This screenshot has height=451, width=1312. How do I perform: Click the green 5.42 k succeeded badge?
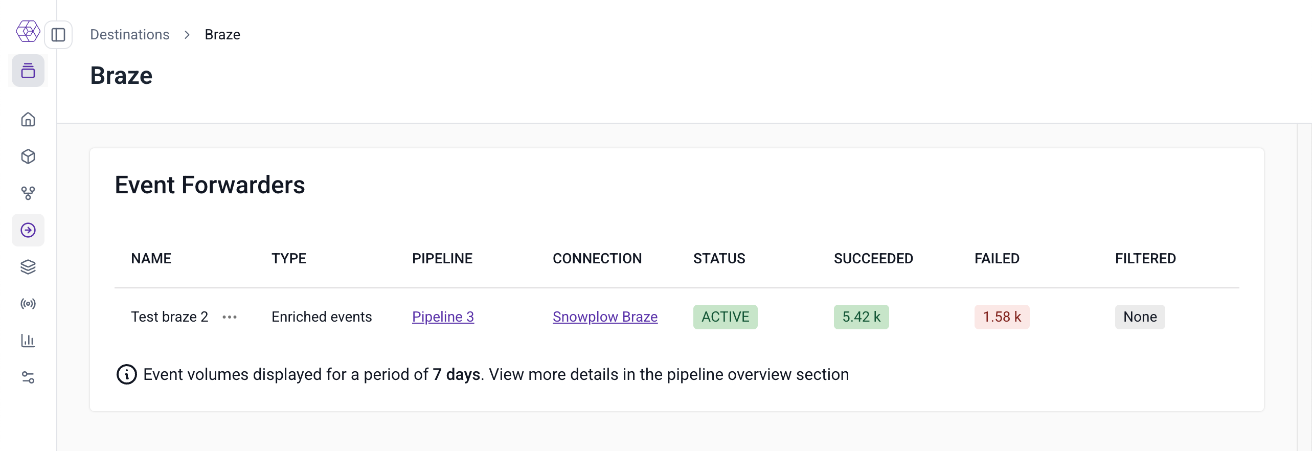coord(861,317)
